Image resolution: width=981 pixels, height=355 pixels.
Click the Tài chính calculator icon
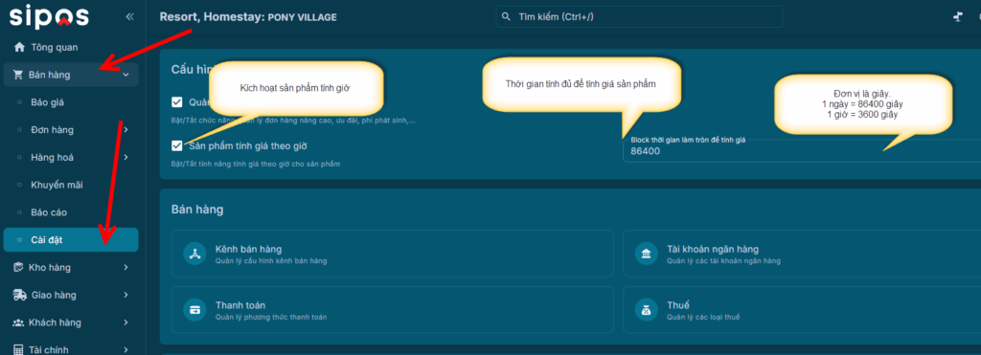(x=18, y=350)
